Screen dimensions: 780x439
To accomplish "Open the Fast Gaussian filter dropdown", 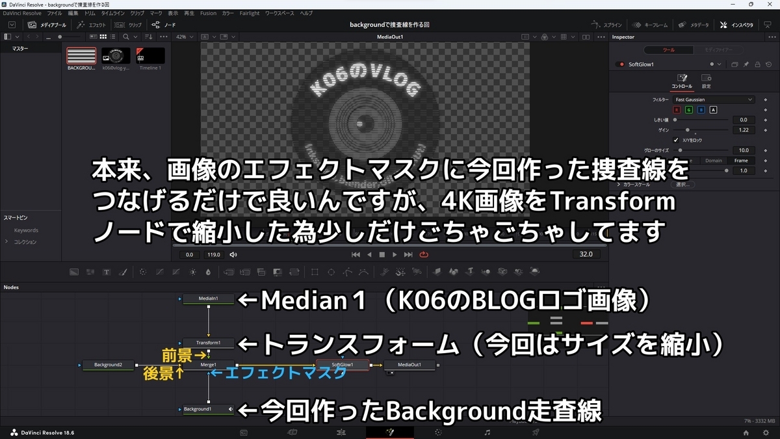I will click(x=713, y=100).
